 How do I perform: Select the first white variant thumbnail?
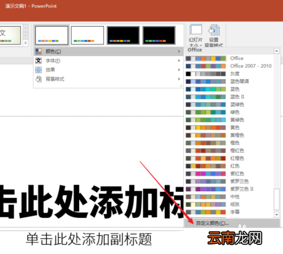tap(52, 35)
